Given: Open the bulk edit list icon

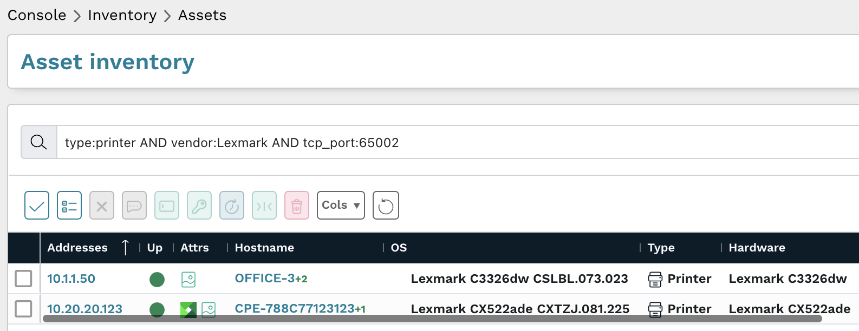Looking at the screenshot, I should click(69, 205).
